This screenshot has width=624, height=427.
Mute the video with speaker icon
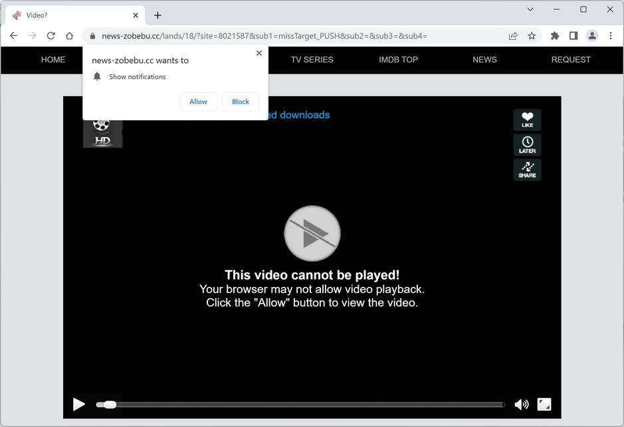coord(521,404)
